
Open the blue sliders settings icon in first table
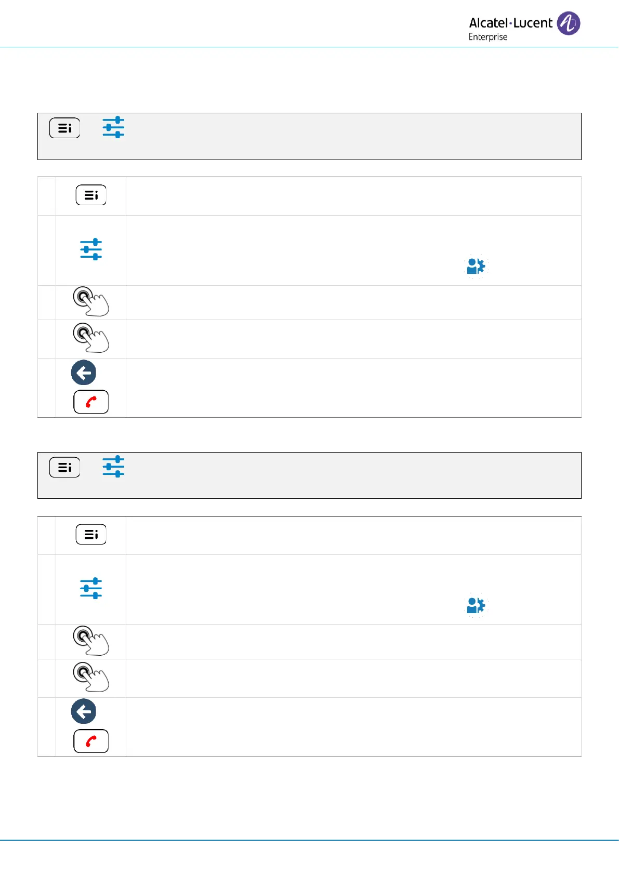pos(91,249)
